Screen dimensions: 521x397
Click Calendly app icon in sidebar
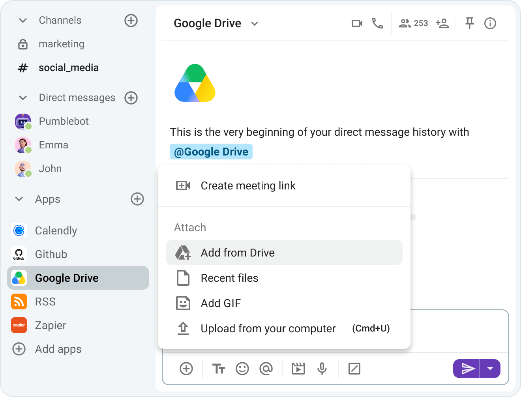point(19,230)
